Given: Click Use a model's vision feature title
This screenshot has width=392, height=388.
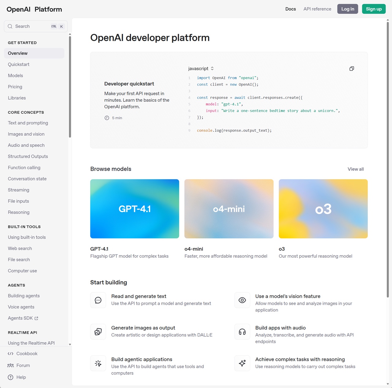Looking at the screenshot, I should coord(288,296).
